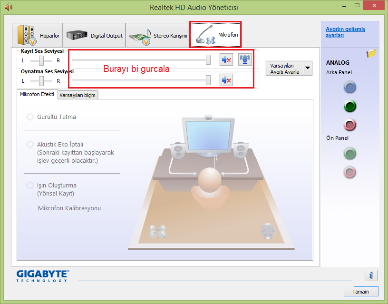
Task: Switch to the Hoparlör tab
Action: click(x=38, y=35)
